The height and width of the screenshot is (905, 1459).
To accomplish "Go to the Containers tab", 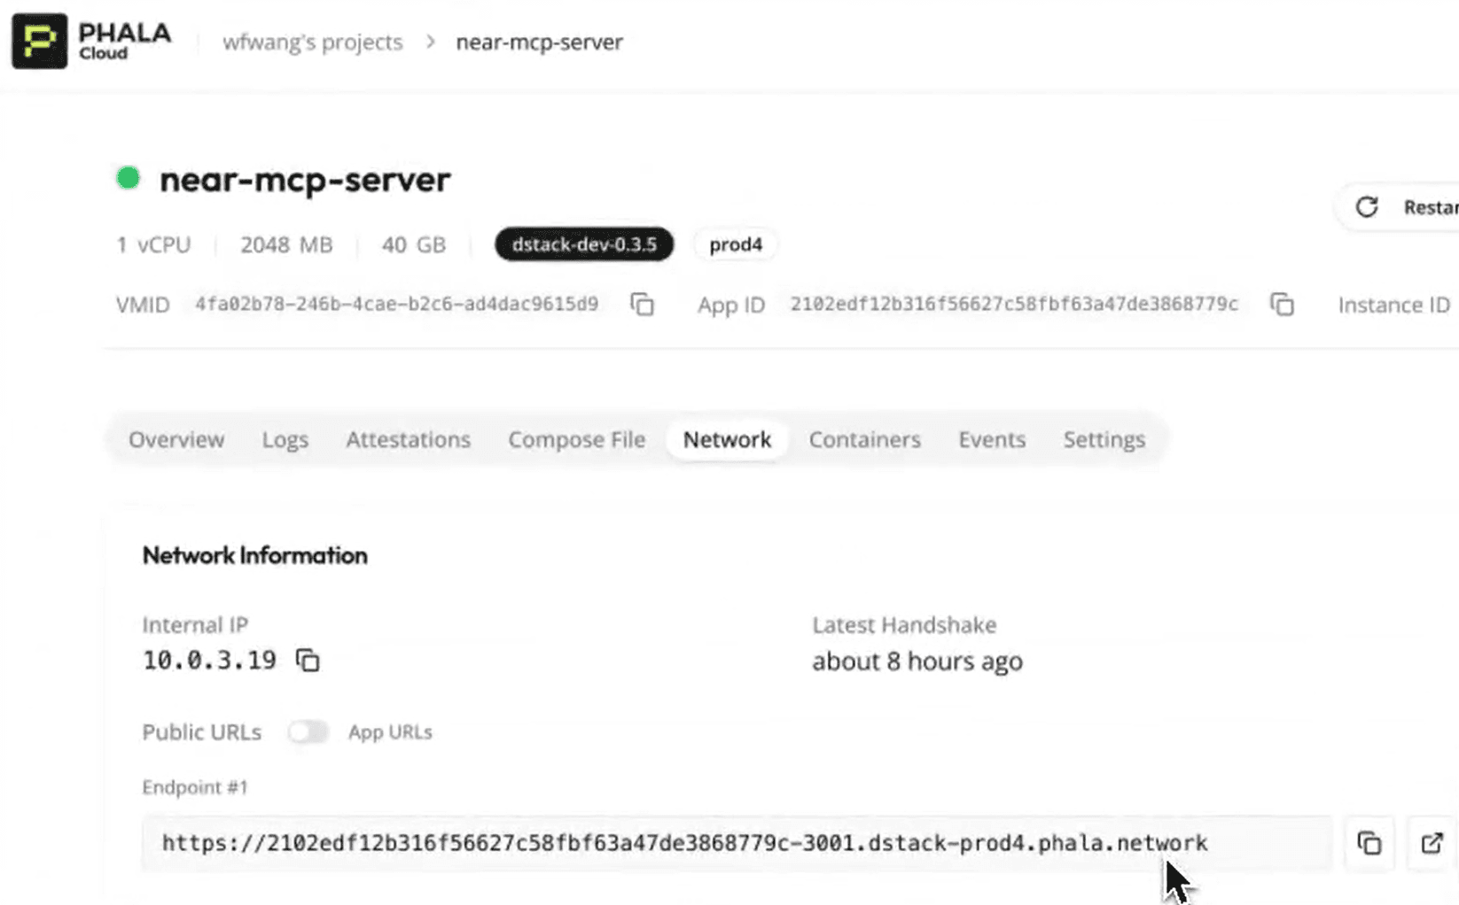I will pos(864,439).
